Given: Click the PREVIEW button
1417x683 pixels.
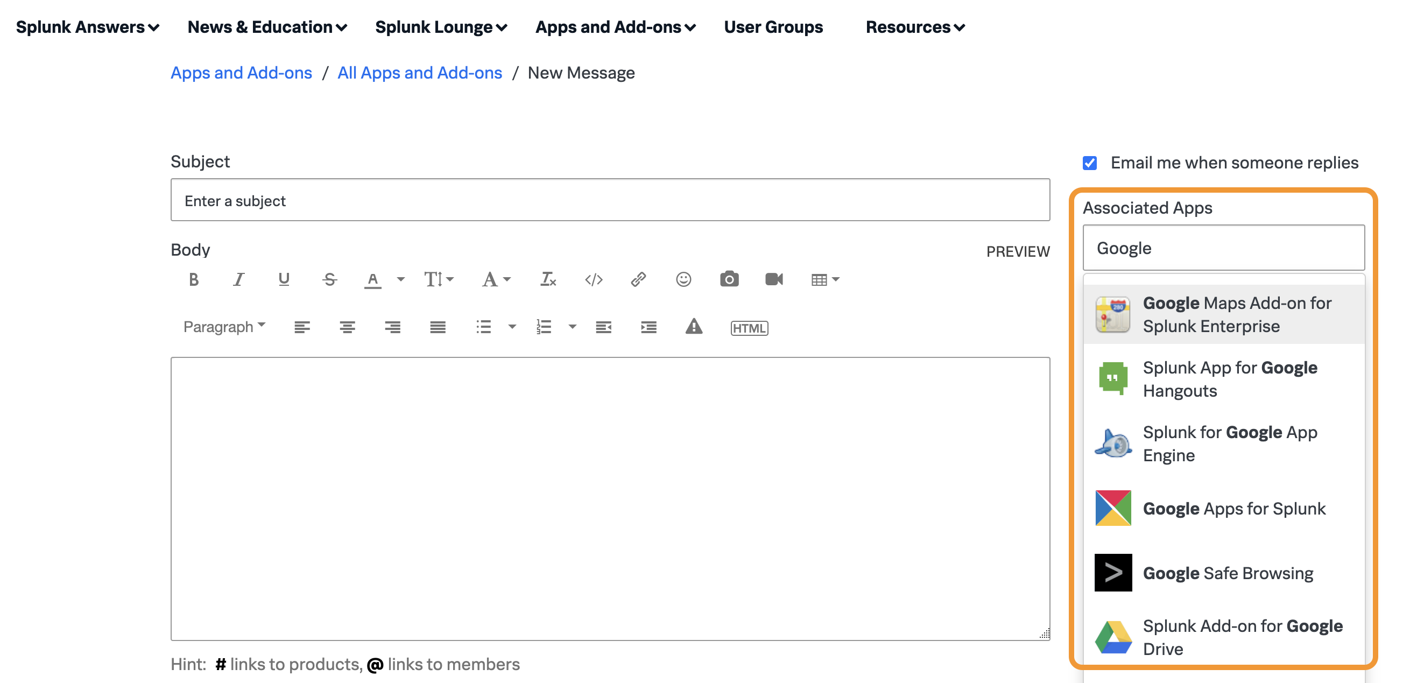Looking at the screenshot, I should [1018, 251].
